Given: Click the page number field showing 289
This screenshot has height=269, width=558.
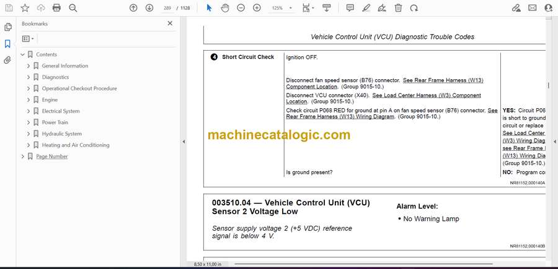Looking at the screenshot, I should click(167, 8).
